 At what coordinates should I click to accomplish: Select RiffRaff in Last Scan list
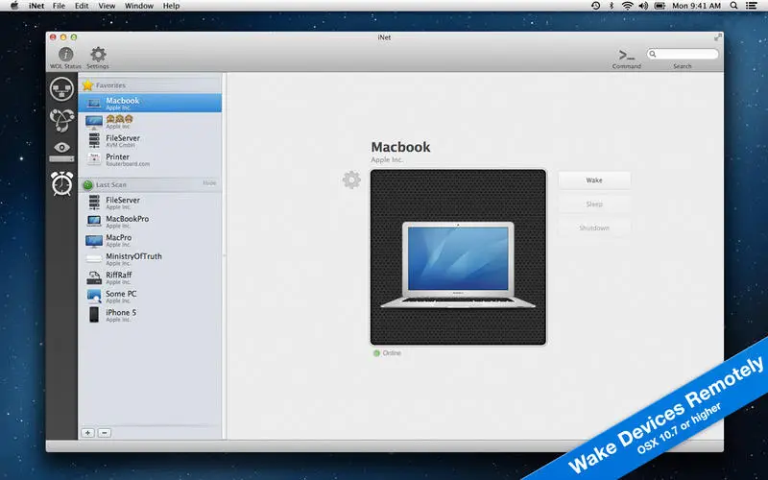[x=150, y=277]
